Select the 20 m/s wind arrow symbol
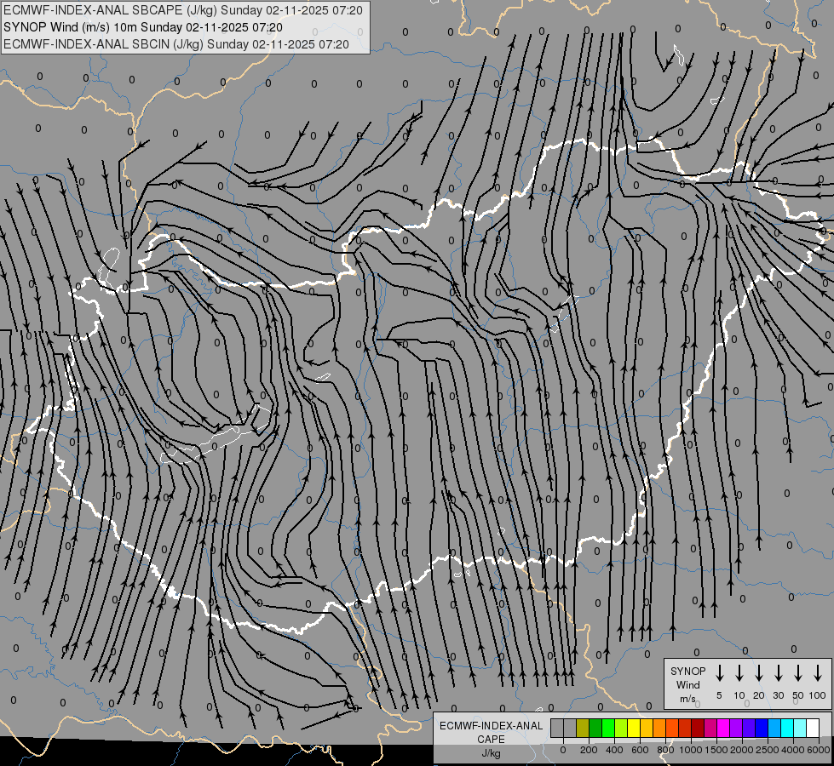This screenshot has height=766, width=834. (758, 672)
